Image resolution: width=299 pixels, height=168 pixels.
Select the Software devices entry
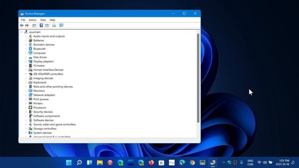click(43, 120)
